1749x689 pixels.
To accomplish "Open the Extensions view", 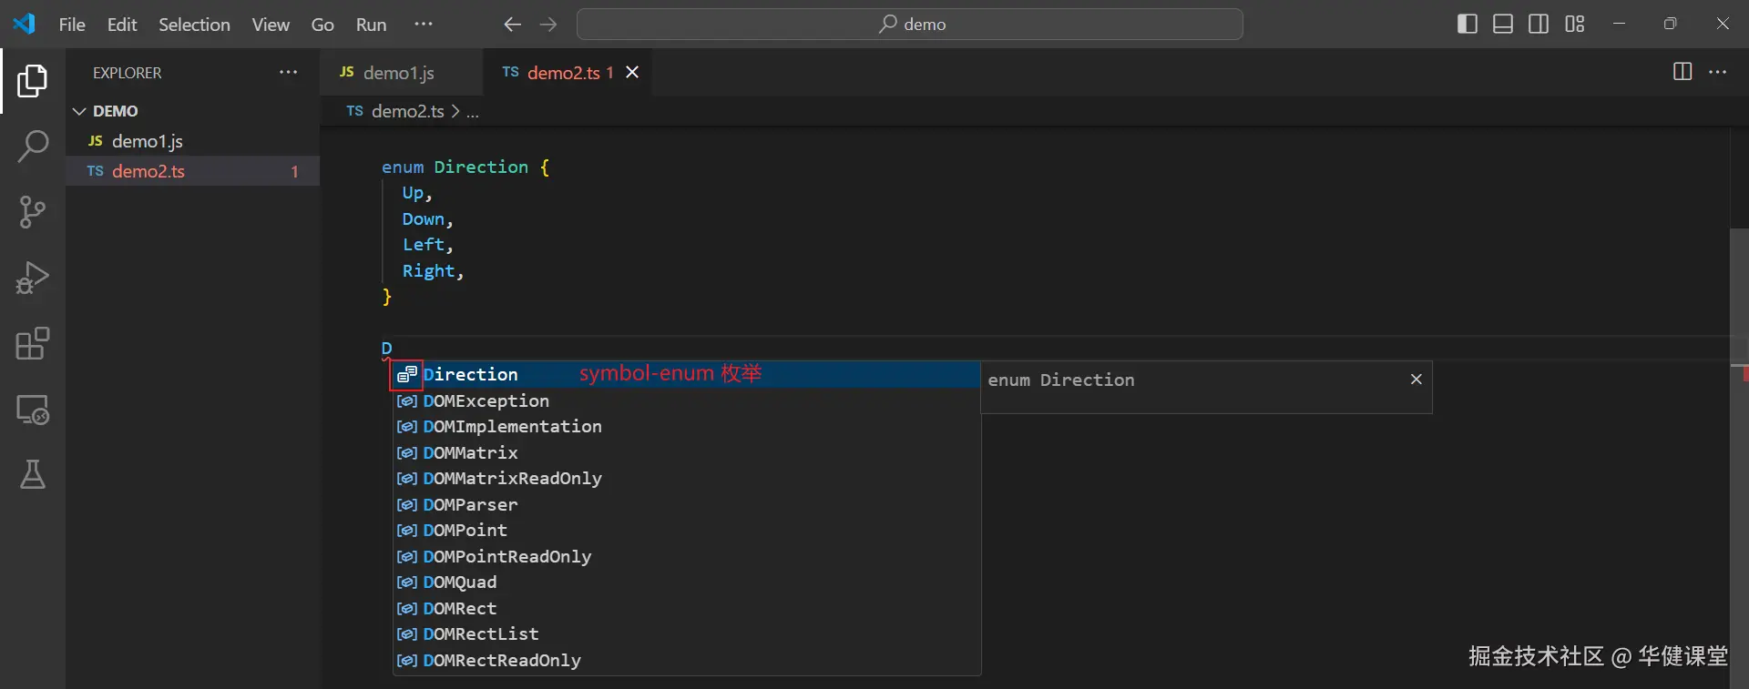I will pos(33,344).
